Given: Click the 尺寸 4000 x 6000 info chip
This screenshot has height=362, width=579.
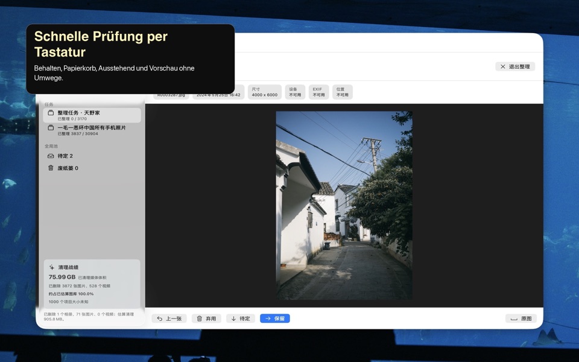Looking at the screenshot, I should [264, 92].
